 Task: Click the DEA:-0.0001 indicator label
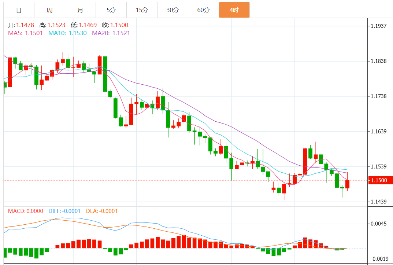tap(102, 211)
